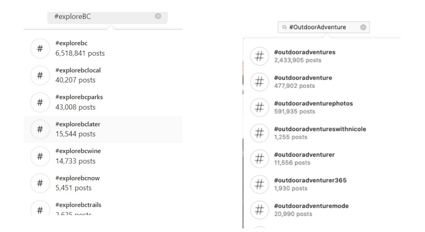Clear the #exploreBC search field

(x=158, y=16)
